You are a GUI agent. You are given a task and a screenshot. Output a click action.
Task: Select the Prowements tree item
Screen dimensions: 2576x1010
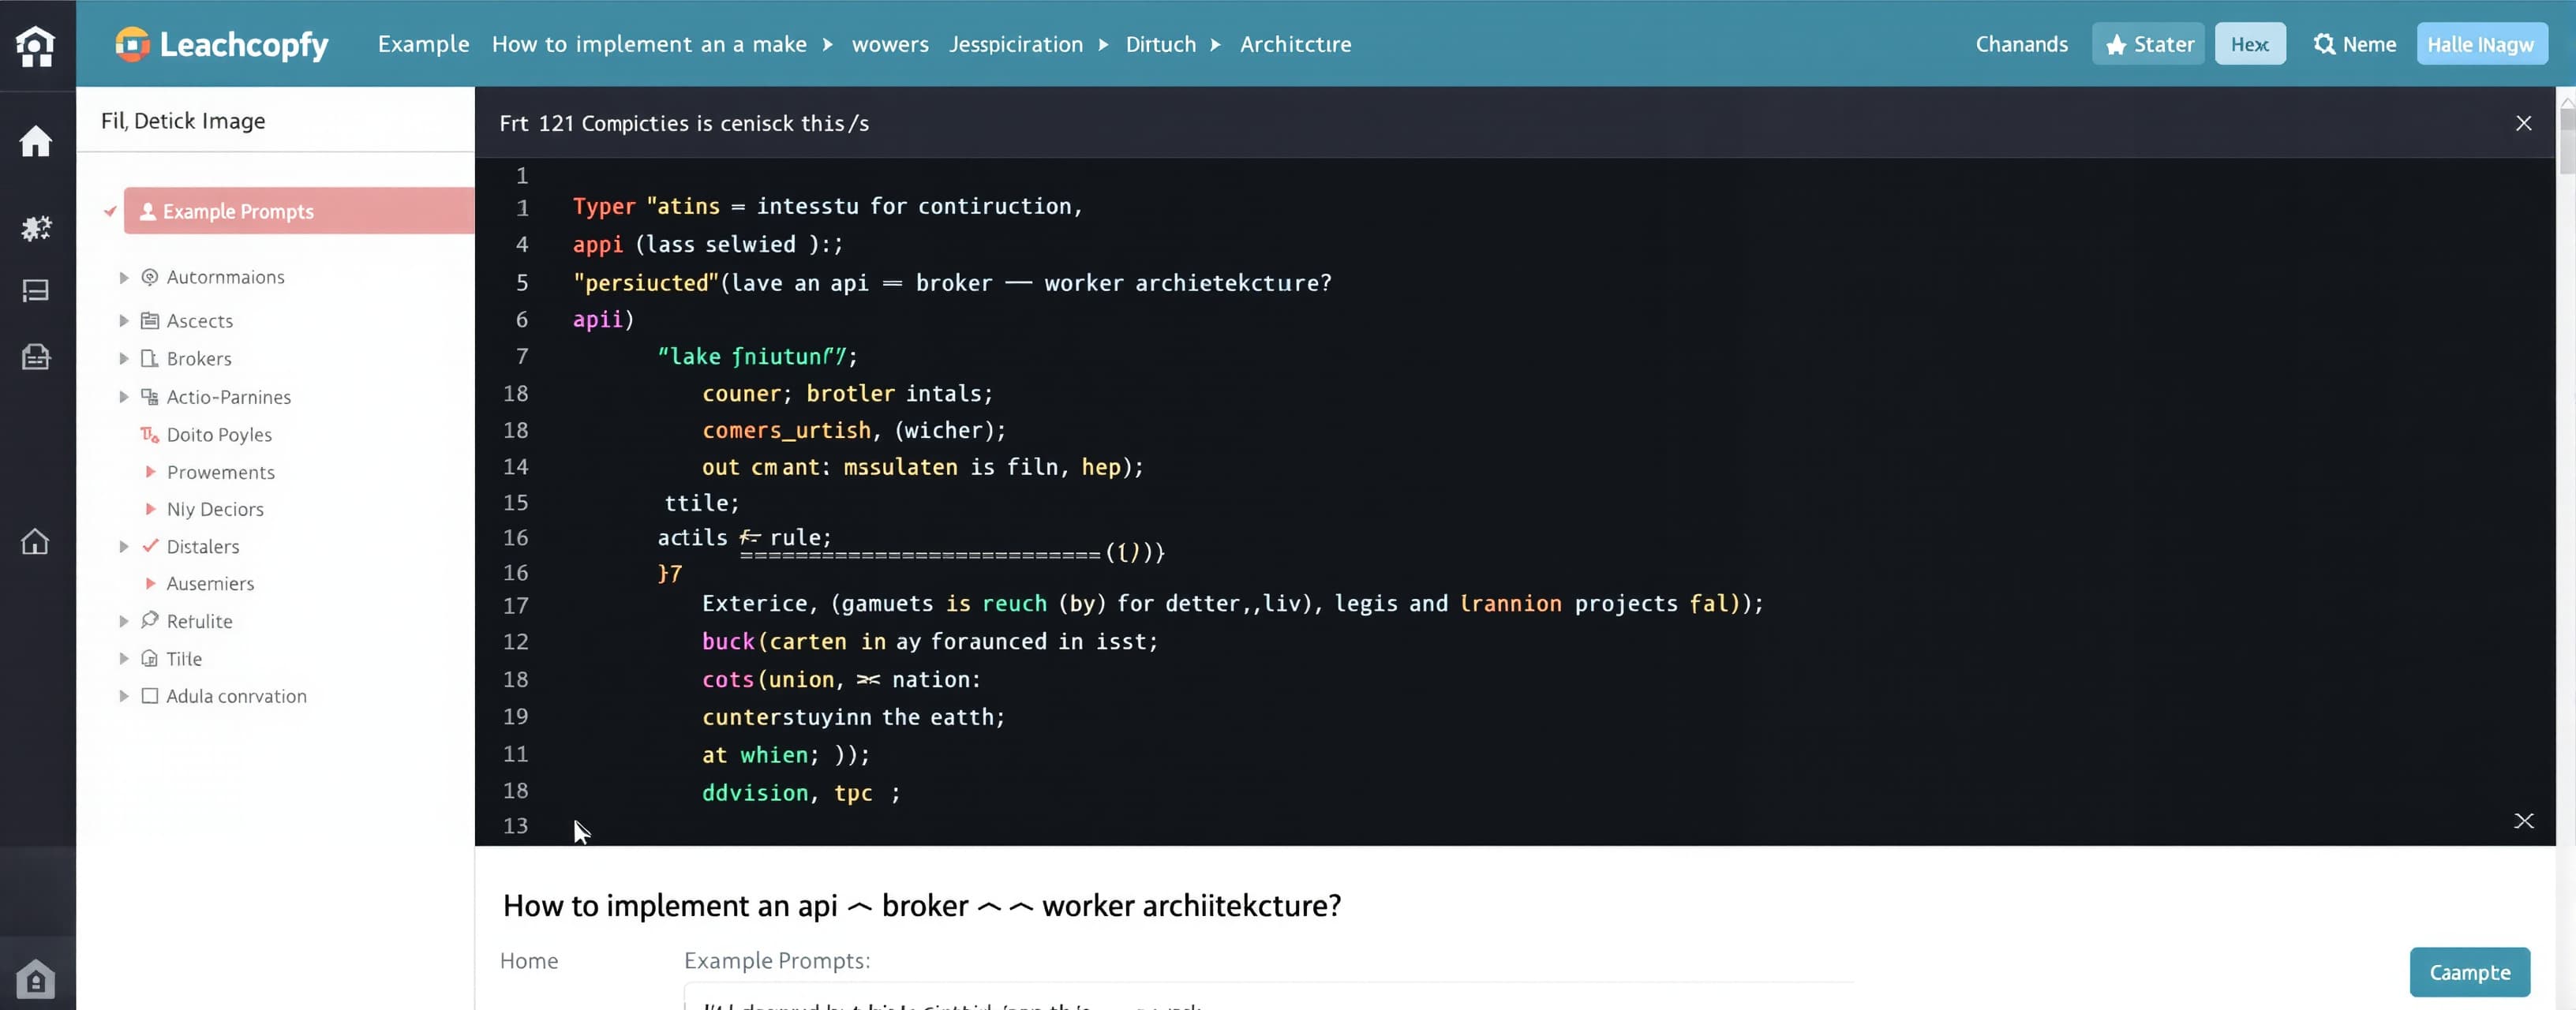(x=220, y=472)
